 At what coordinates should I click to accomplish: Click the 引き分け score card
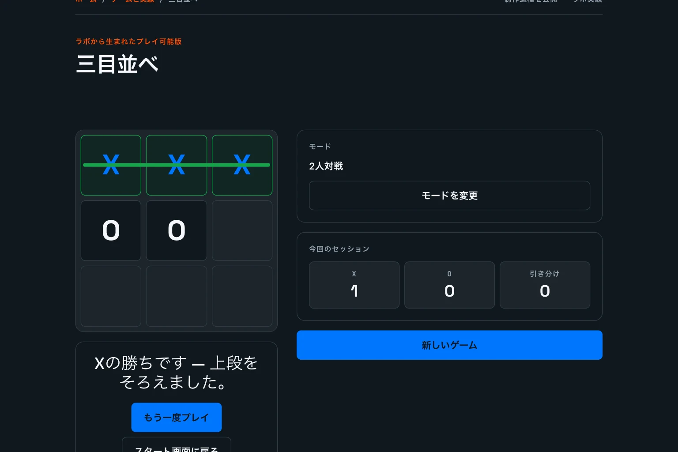545,285
